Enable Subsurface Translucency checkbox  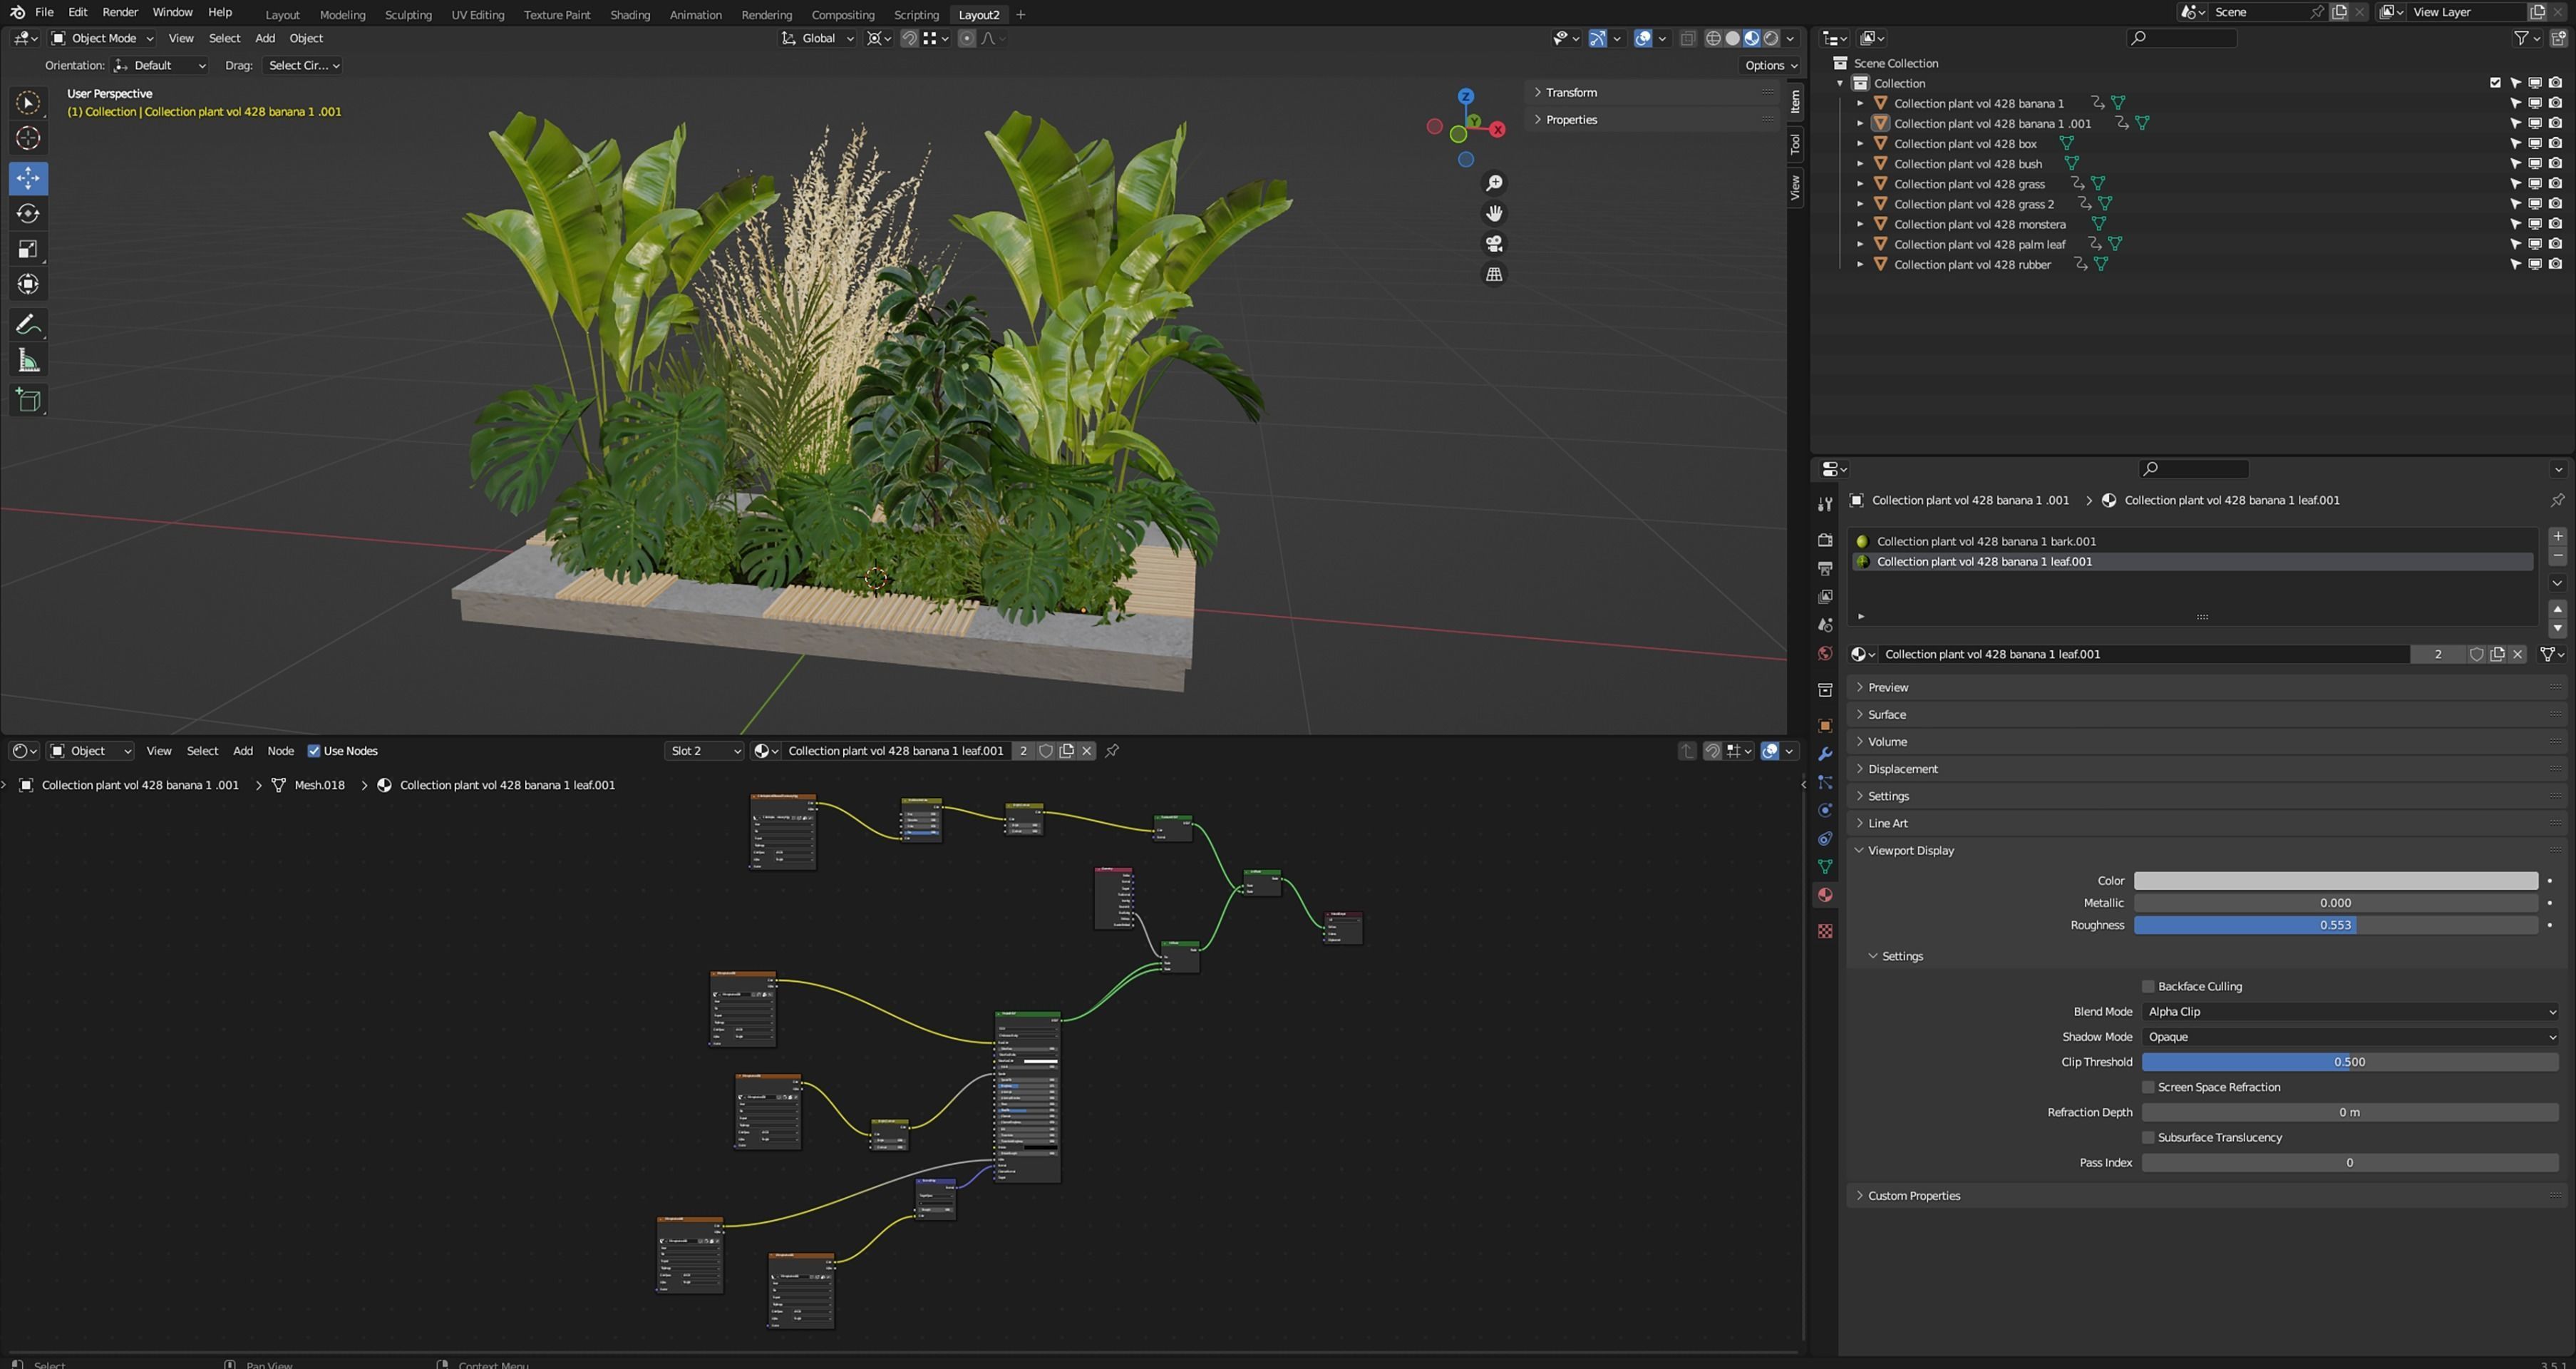click(x=2148, y=1137)
